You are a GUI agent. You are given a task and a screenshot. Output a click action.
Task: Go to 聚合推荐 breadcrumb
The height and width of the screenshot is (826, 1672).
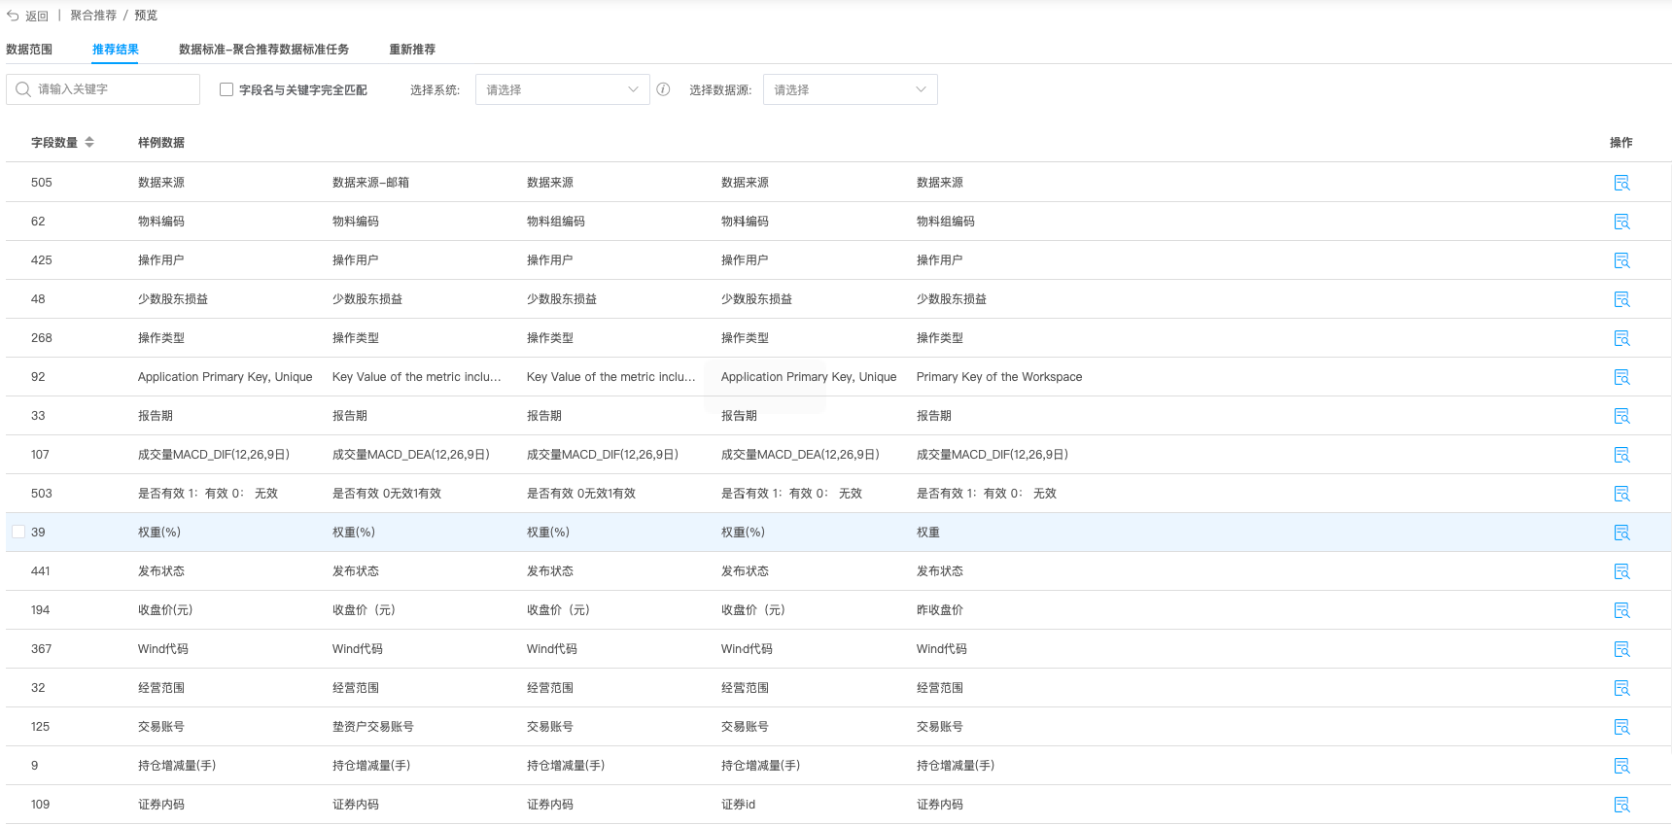click(93, 16)
